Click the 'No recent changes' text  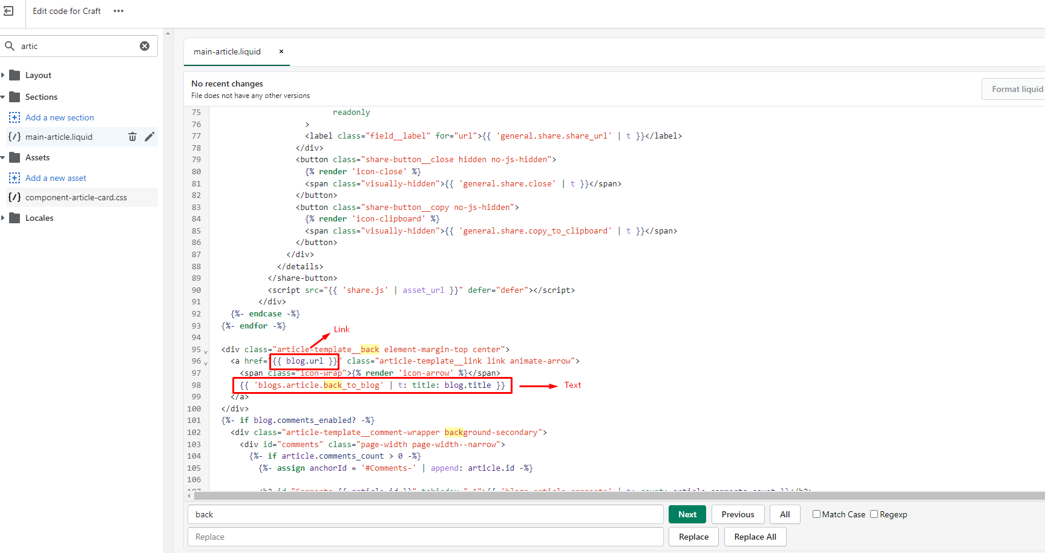click(x=227, y=83)
